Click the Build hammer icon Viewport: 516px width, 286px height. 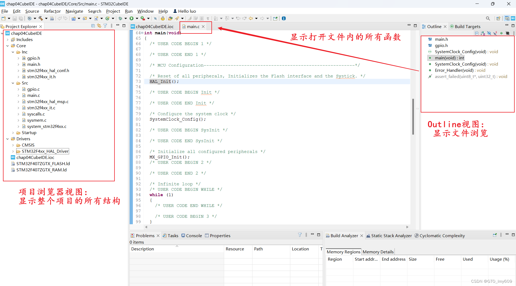pyautogui.click(x=41, y=18)
